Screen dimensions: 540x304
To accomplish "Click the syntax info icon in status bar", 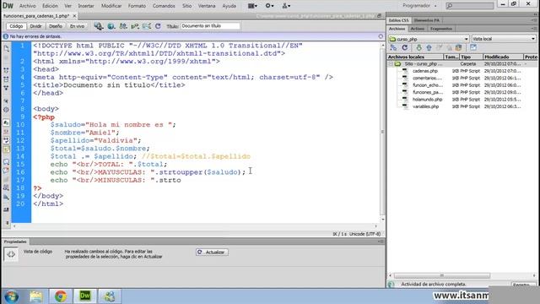I will pos(6,36).
